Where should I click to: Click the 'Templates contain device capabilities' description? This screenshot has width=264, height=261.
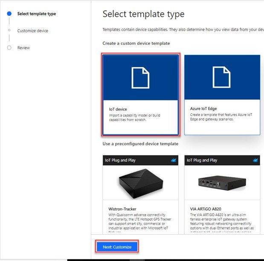tap(183, 29)
